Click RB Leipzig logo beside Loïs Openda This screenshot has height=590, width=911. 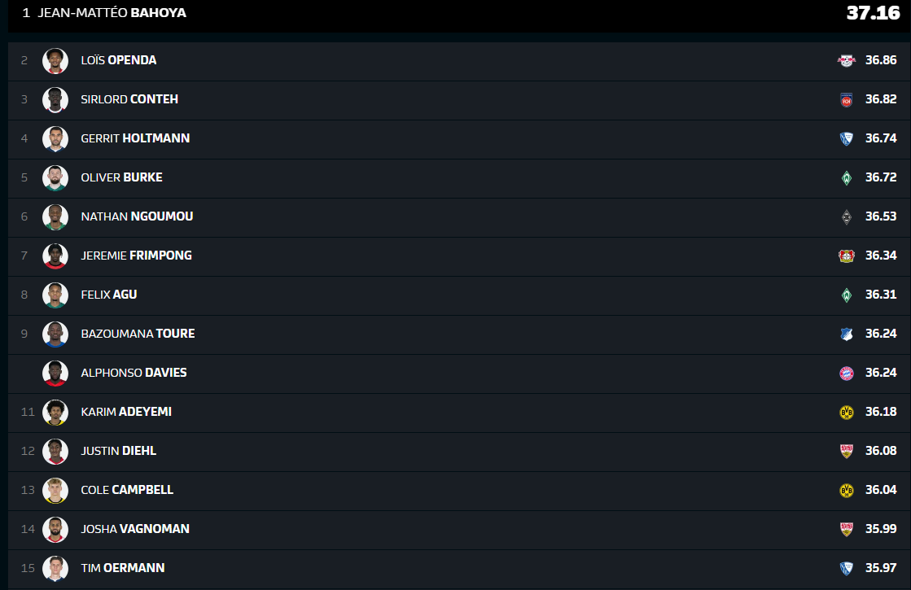[847, 61]
